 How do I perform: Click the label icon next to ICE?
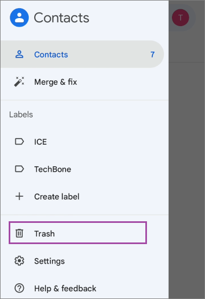click(x=19, y=142)
